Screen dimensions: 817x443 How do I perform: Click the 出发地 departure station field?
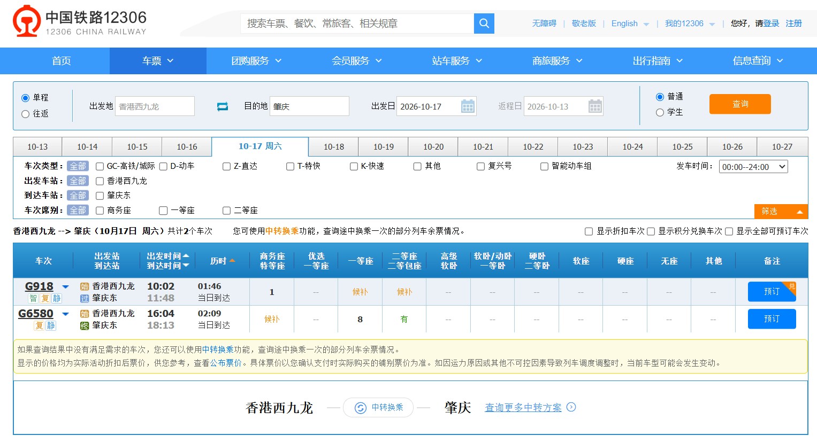[155, 106]
